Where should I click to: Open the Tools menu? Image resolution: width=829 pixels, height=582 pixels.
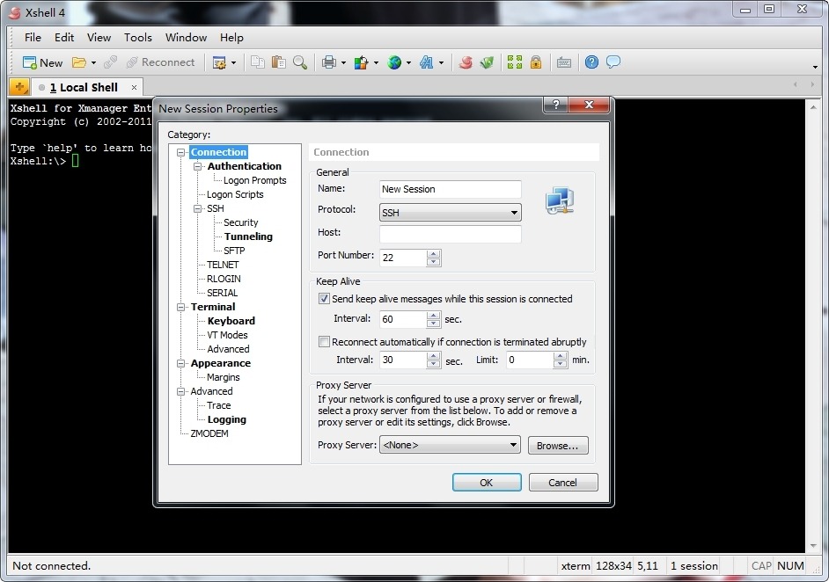[x=138, y=38]
